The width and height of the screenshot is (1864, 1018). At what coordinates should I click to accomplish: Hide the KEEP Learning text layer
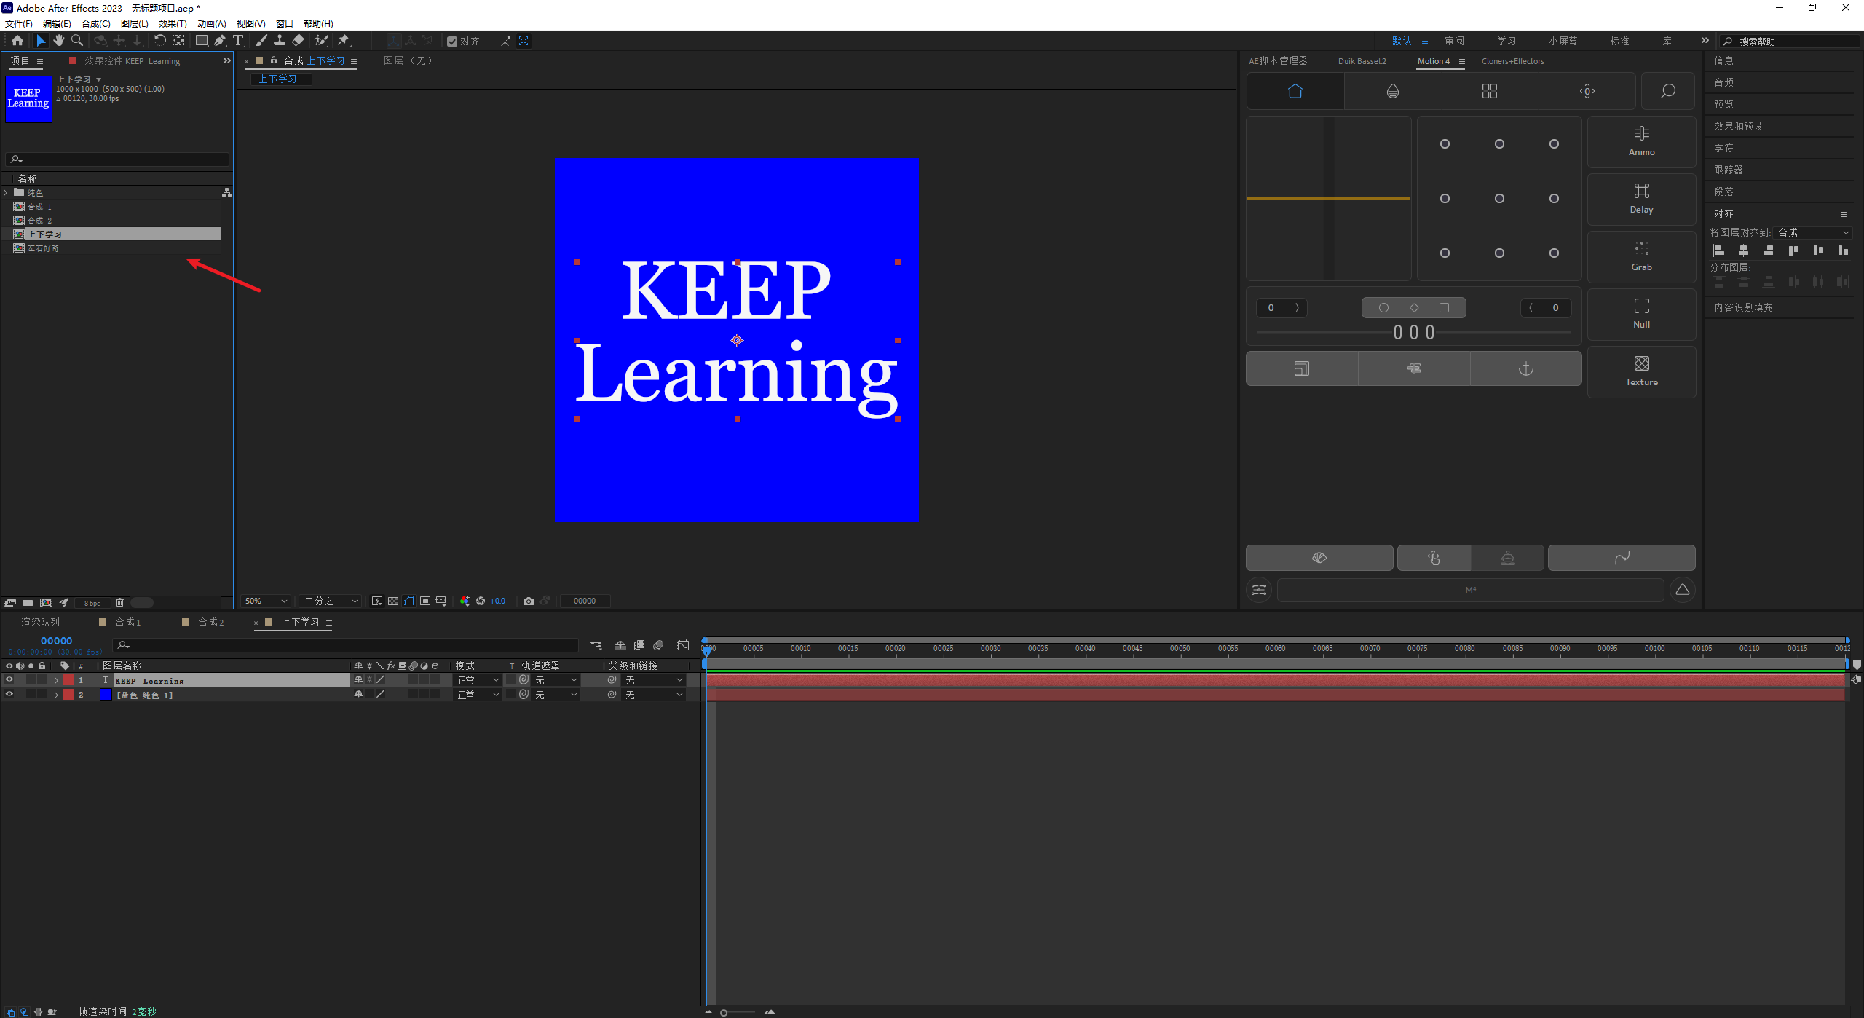9,680
